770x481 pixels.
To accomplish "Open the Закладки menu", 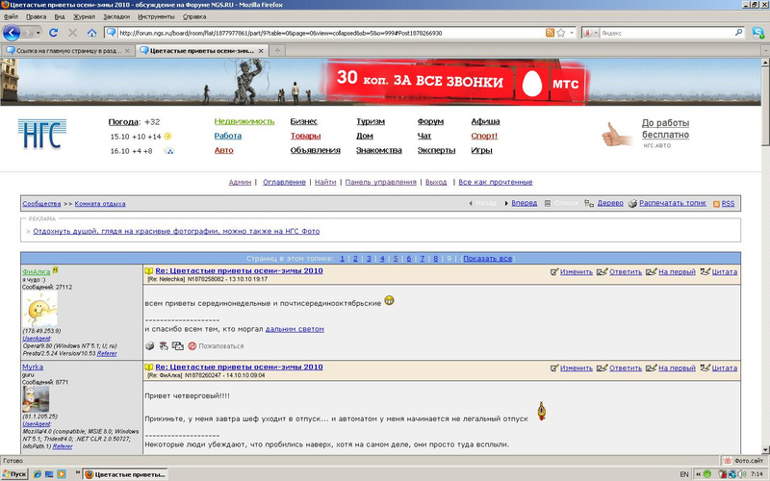I will 115,16.
